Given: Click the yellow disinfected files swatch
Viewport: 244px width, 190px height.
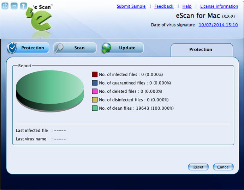Looking at the screenshot, I should [x=95, y=100].
